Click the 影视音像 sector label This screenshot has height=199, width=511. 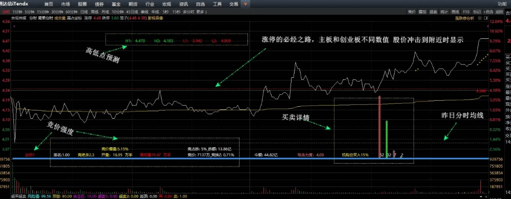[x=155, y=18]
